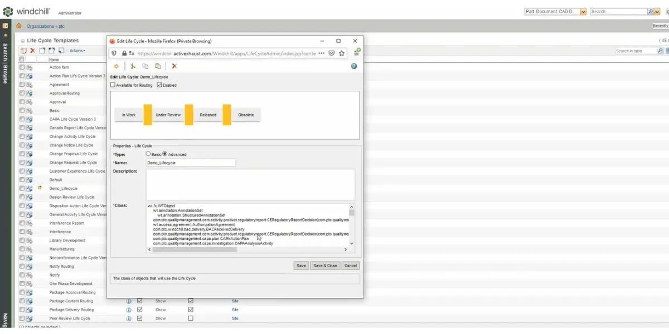The height and width of the screenshot is (334, 669).
Task: Click the Search in table input field
Action: [636, 51]
